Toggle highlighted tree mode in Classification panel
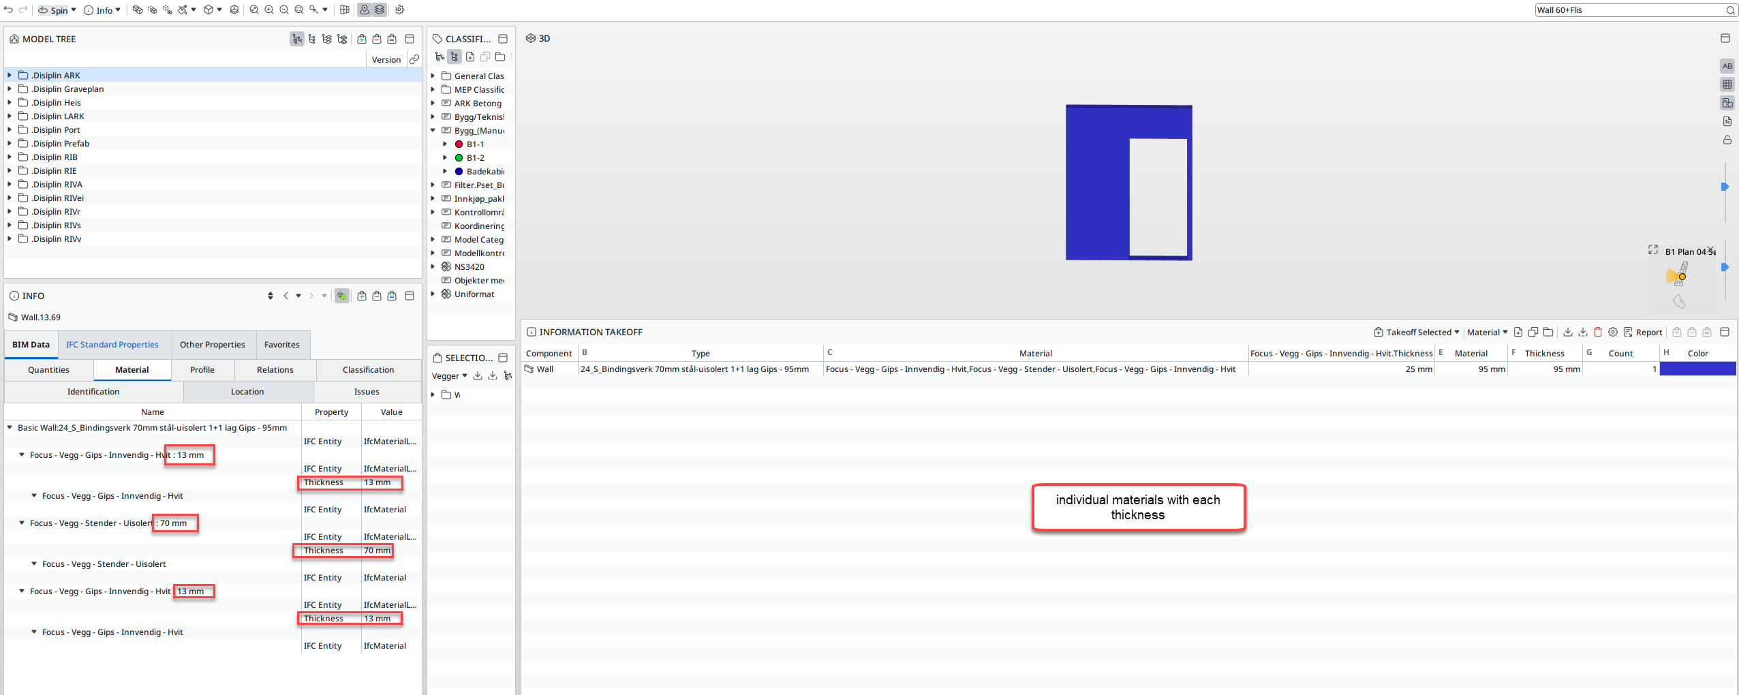 click(x=455, y=57)
